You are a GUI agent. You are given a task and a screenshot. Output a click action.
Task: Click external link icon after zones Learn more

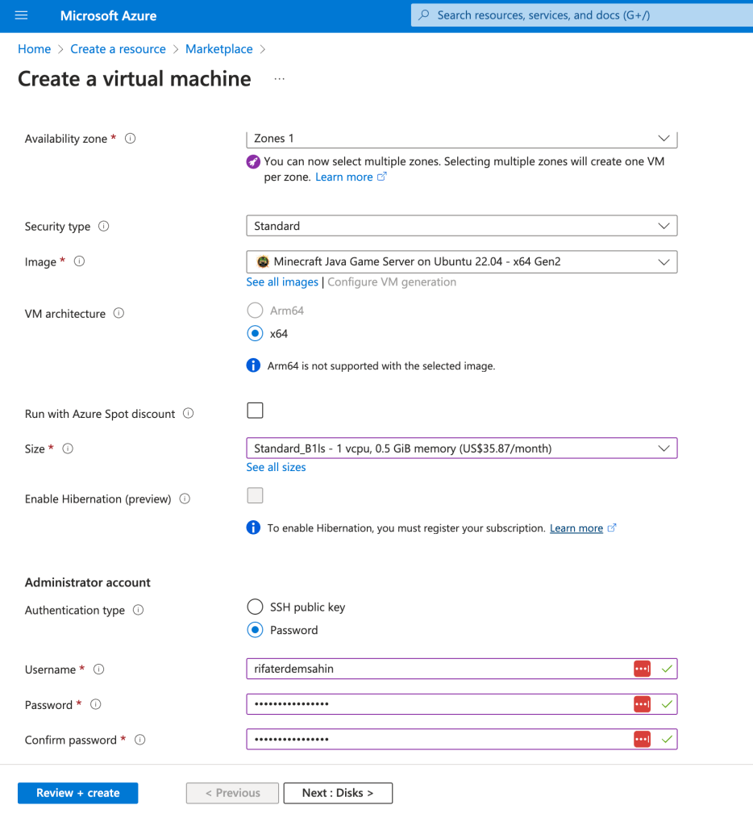pyautogui.click(x=382, y=177)
